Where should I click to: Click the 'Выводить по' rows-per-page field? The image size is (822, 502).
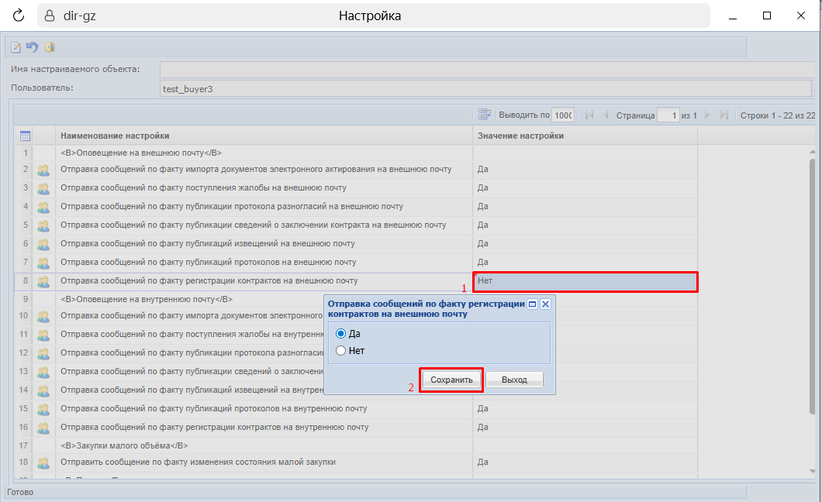(x=562, y=115)
